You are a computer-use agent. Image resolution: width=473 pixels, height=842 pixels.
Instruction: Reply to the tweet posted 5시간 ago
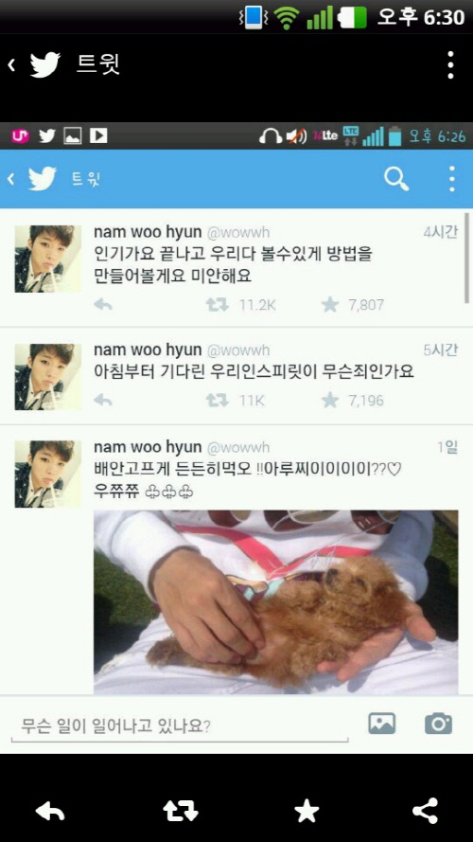tap(103, 400)
